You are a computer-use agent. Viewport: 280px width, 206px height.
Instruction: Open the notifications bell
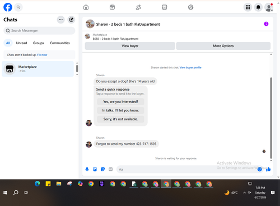coord(258,7)
